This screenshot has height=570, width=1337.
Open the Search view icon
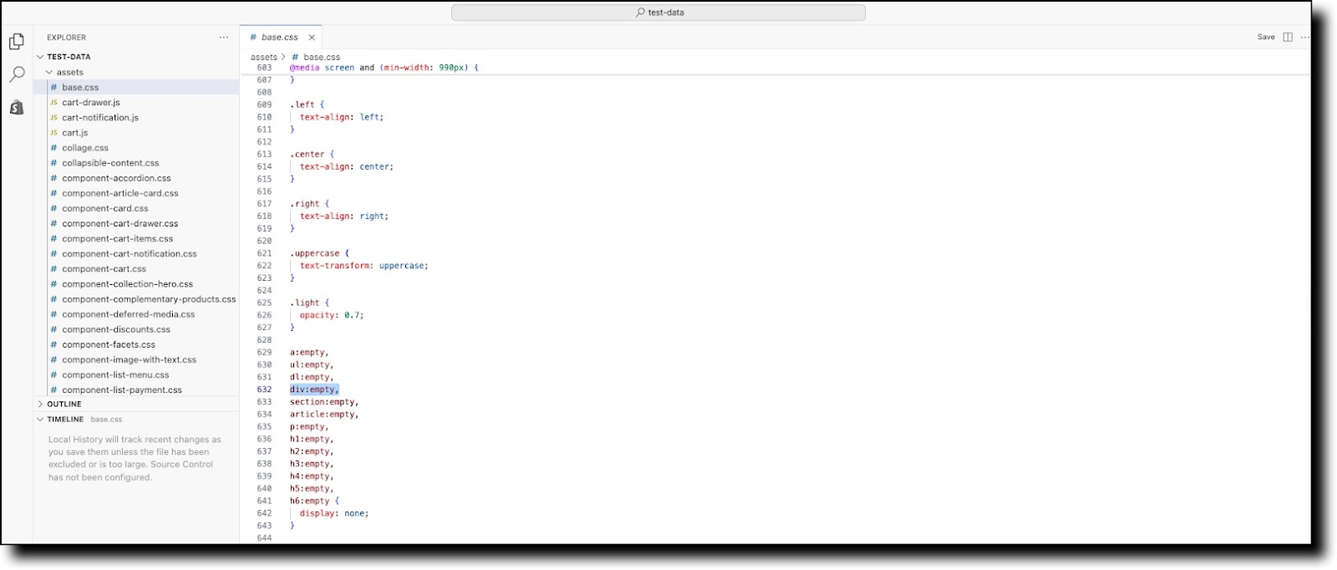[x=17, y=74]
